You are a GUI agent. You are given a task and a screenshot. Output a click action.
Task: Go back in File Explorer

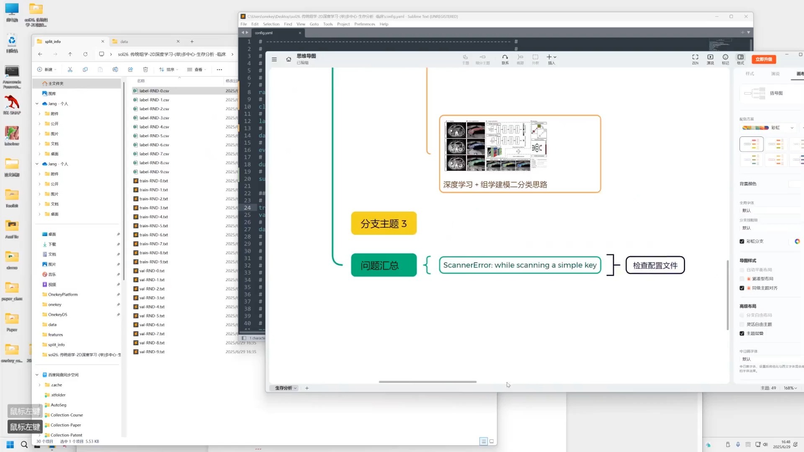click(x=40, y=54)
